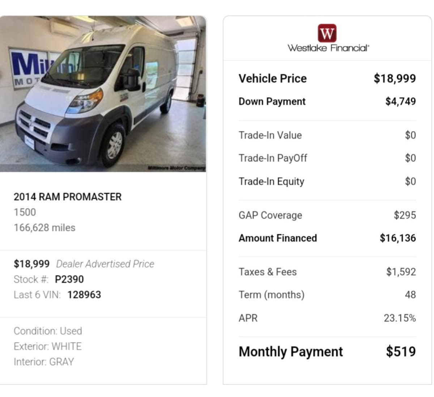Click the 166,628 miles mileage text
Screen dimensions: 434x397
[44, 228]
